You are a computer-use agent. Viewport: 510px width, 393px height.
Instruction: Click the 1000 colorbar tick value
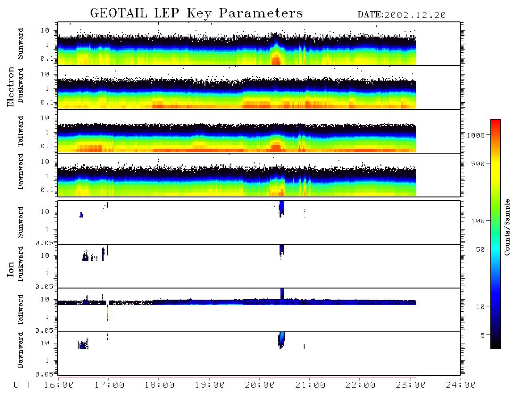[x=476, y=135]
